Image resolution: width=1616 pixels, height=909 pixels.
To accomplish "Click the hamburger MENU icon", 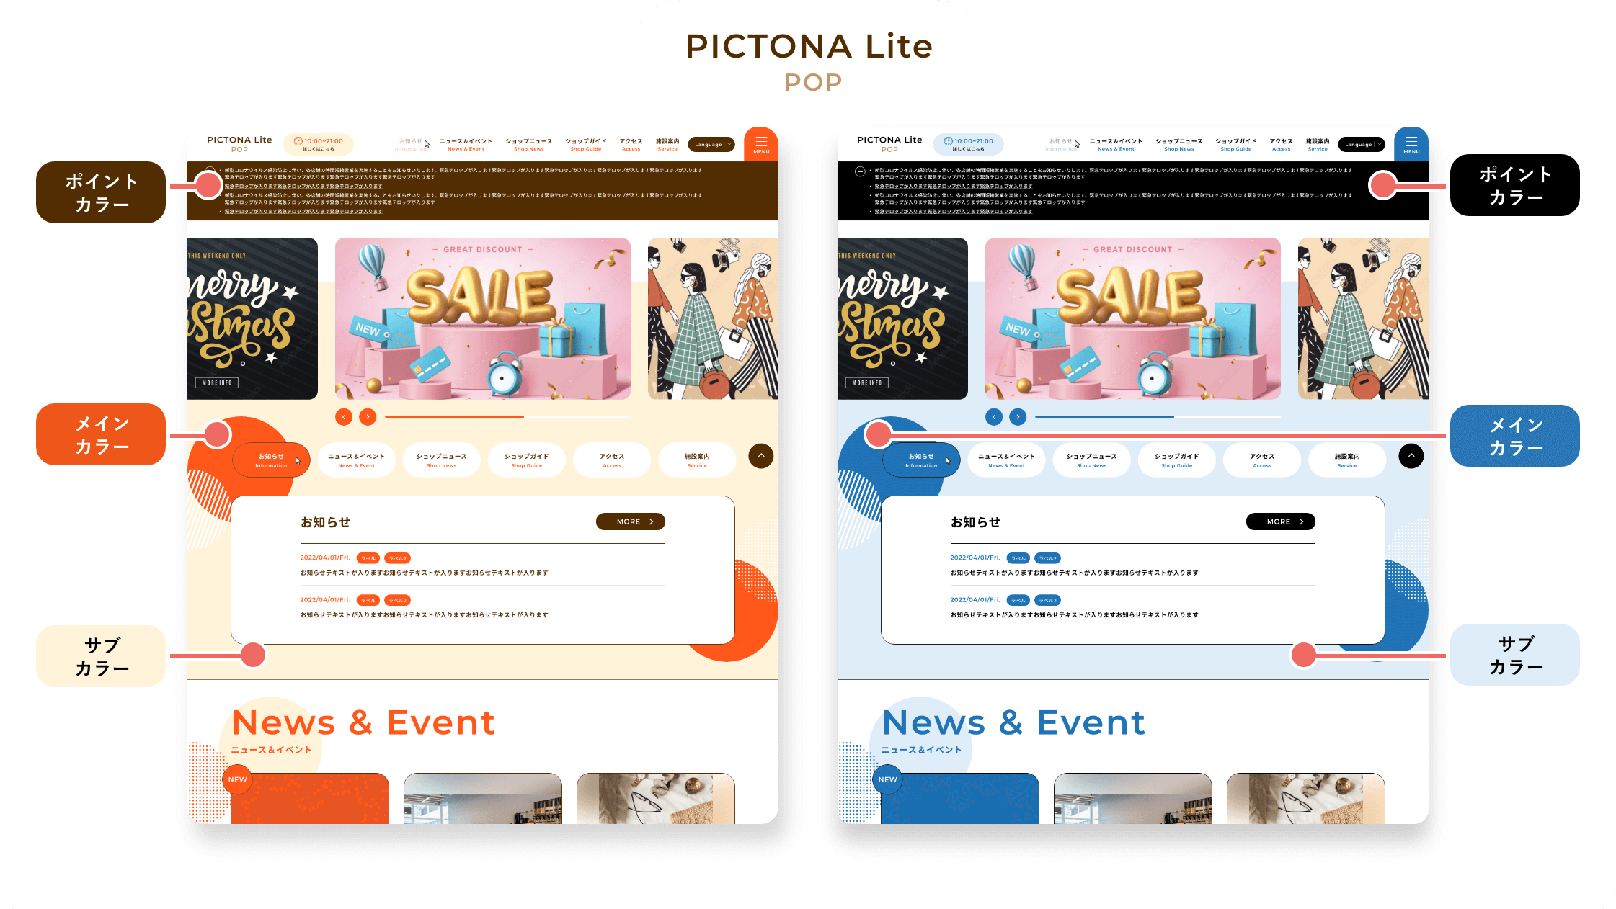I will [x=761, y=144].
